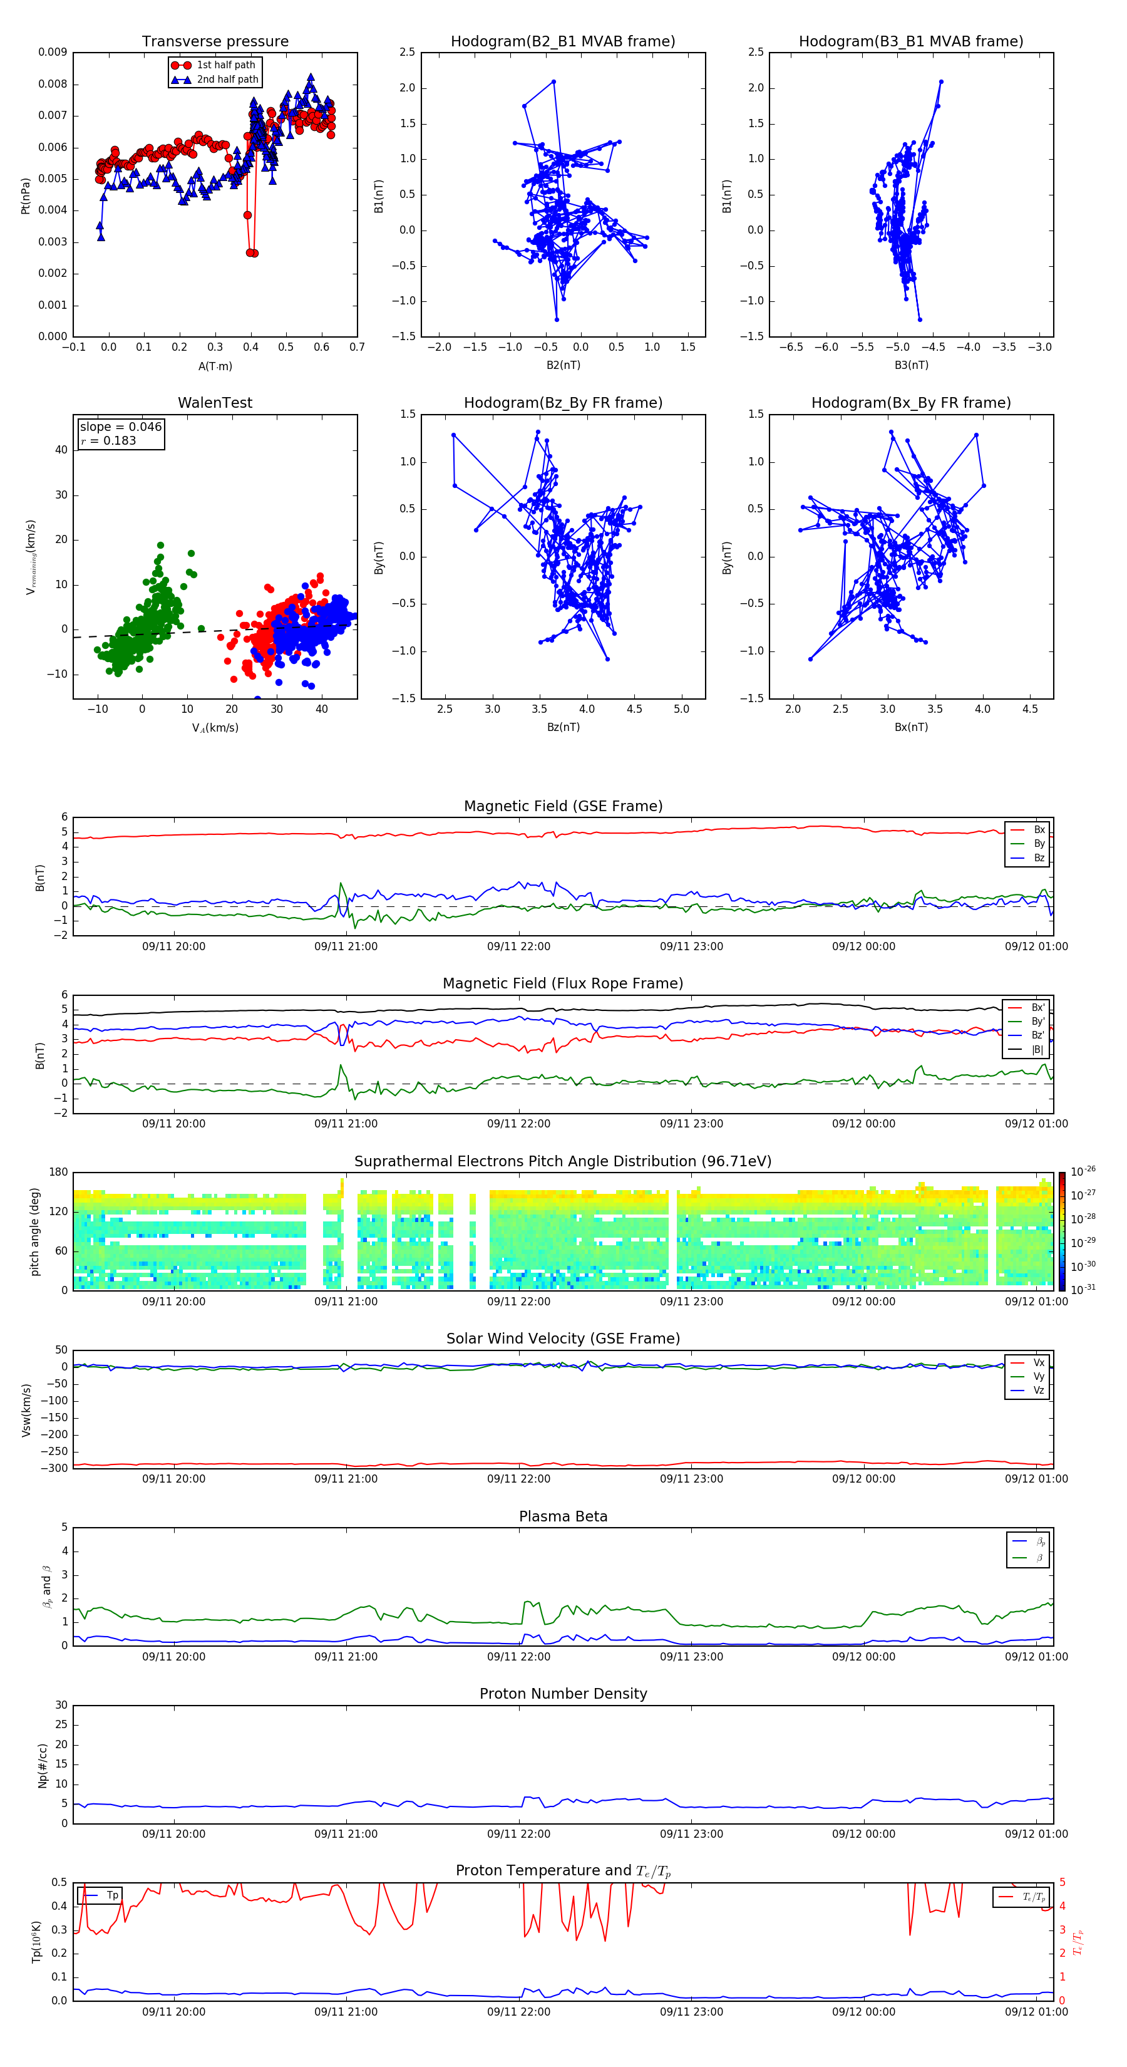
Task: Click the 'pitch angle (deg)' axis label
Action: click(x=34, y=1231)
